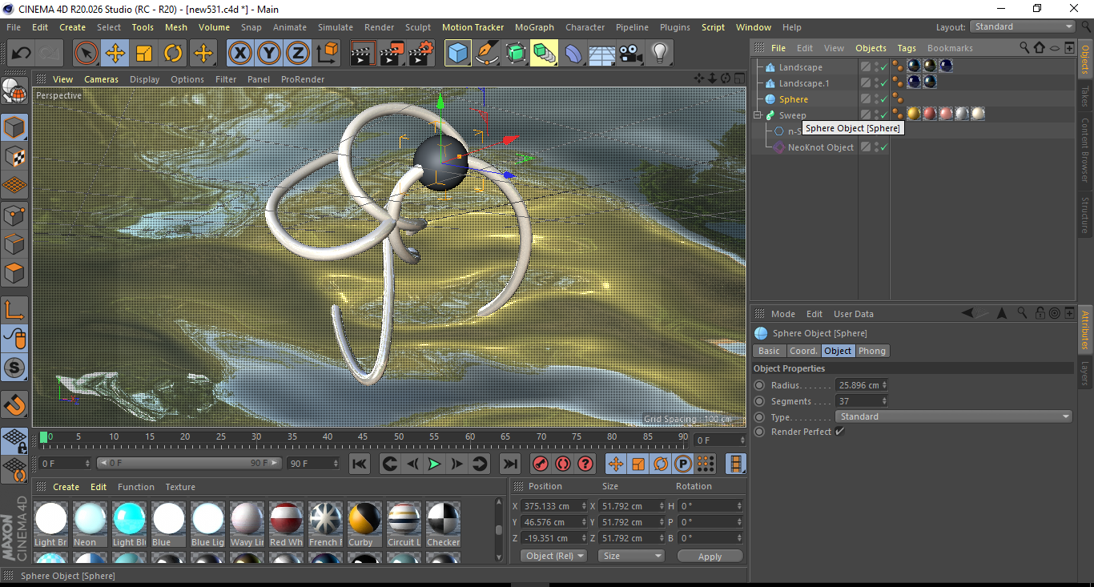Image resolution: width=1094 pixels, height=587 pixels.
Task: Open the MoGraph menu
Action: [534, 27]
